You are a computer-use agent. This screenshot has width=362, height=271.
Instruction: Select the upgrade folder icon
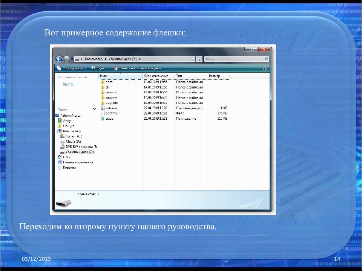tap(103, 103)
